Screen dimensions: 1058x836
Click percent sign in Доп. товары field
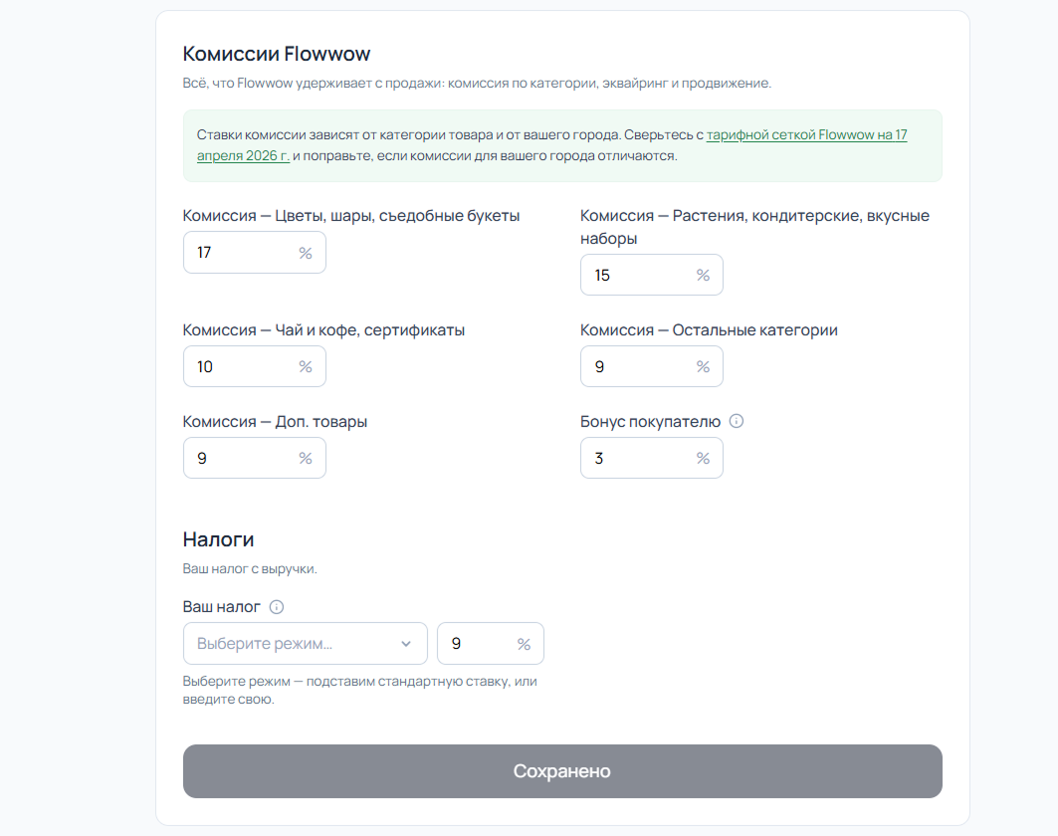(x=306, y=459)
